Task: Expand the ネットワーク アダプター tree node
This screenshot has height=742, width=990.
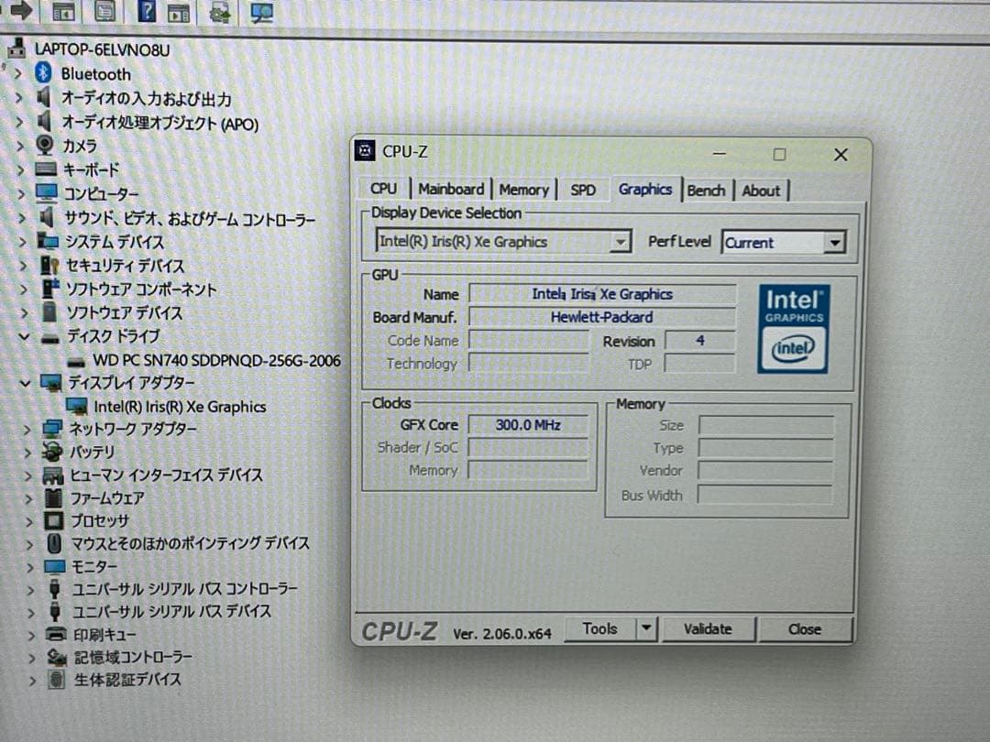Action: point(27,428)
